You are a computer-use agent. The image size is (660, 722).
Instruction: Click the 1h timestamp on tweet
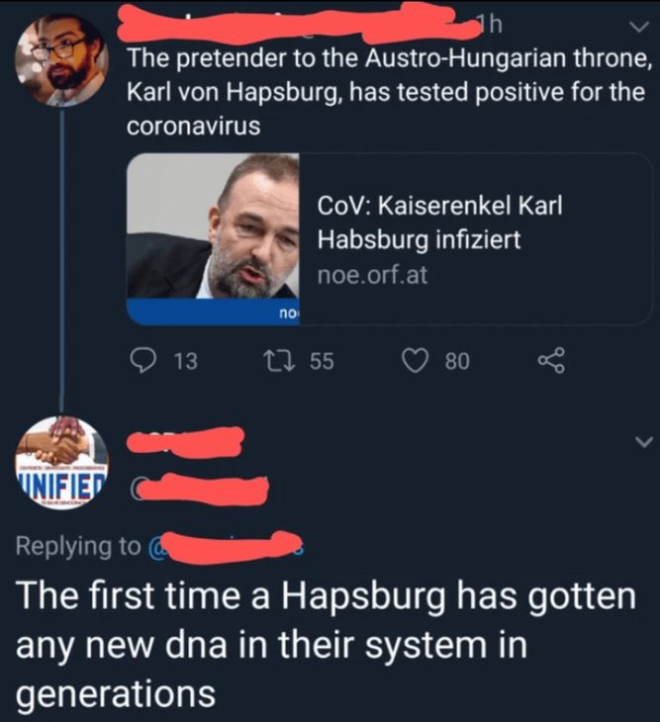[489, 26]
